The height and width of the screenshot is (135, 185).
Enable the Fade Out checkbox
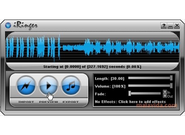(165, 96)
